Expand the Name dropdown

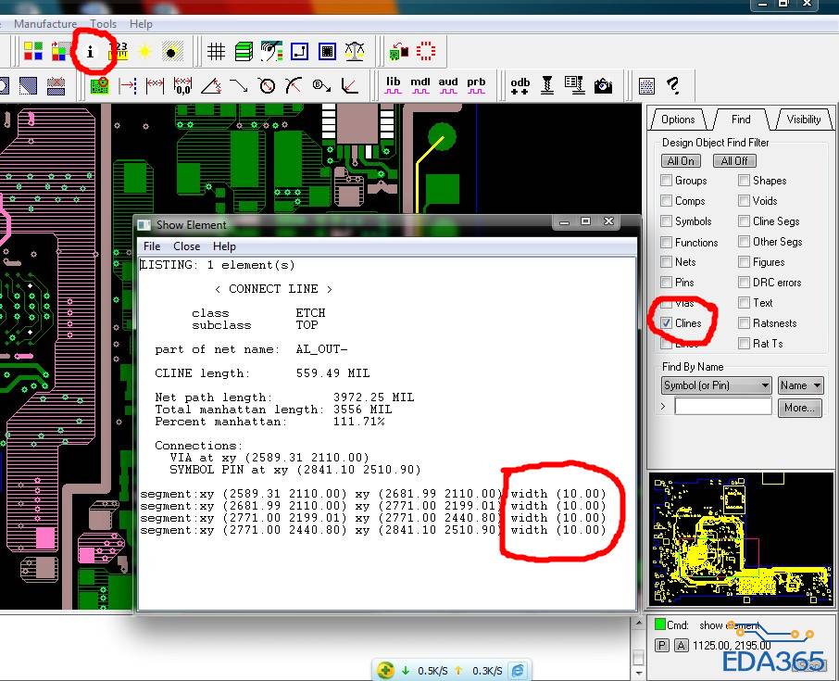pyautogui.click(x=800, y=385)
